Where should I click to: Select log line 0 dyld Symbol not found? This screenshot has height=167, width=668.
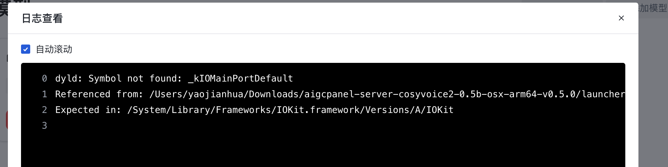[x=174, y=79]
